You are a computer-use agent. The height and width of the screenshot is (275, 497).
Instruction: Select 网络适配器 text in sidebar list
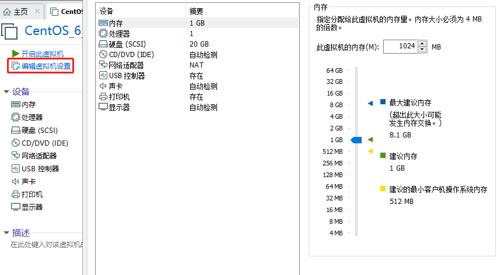tap(39, 156)
